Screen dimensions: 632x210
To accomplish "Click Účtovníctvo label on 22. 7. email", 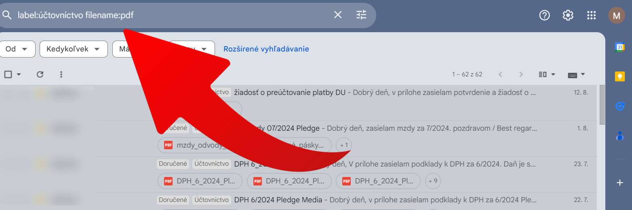I will 211,200.
